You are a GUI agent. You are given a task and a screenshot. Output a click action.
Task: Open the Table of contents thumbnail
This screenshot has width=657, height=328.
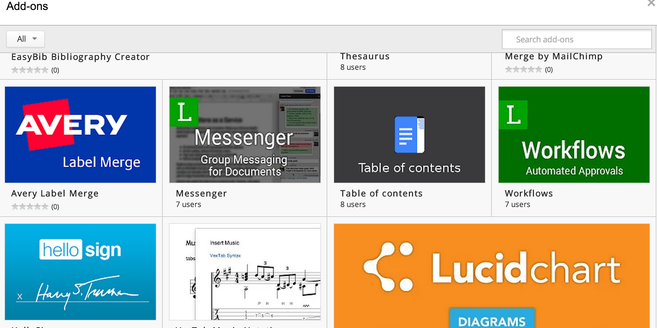[x=410, y=135]
